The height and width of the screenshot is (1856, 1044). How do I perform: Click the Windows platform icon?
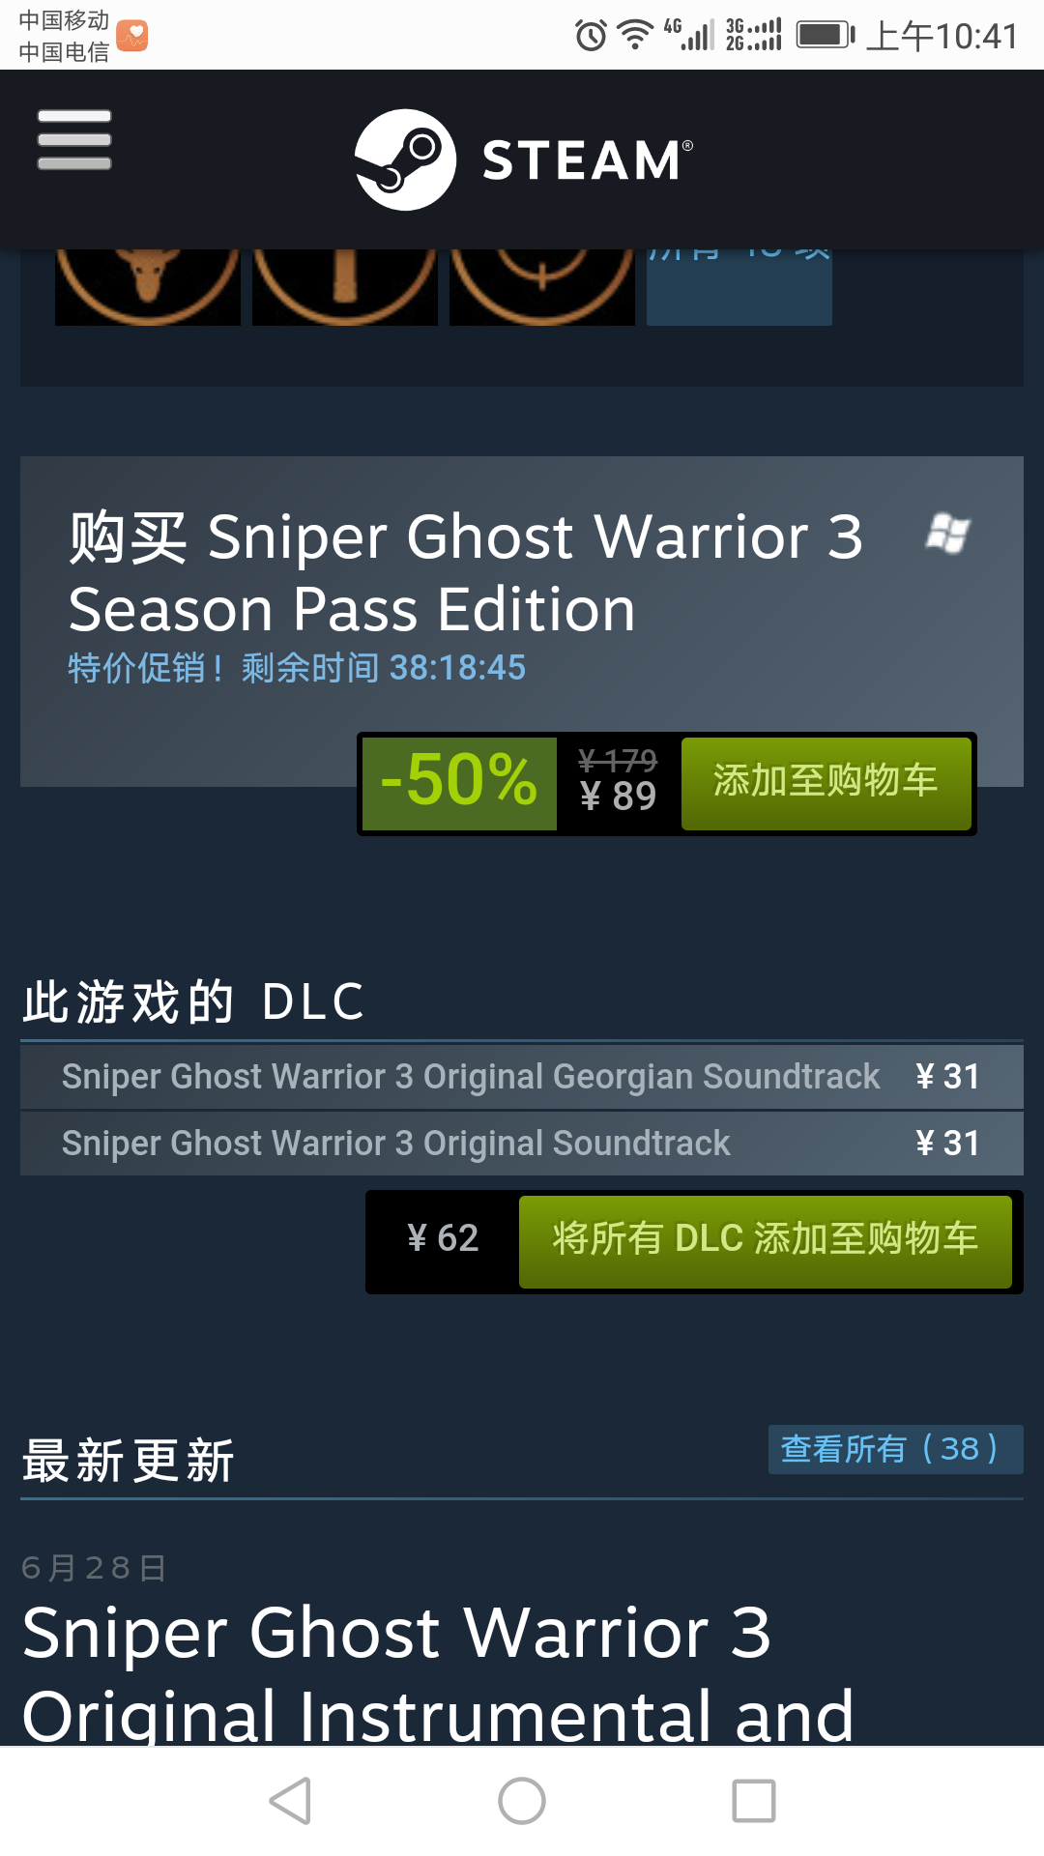[947, 534]
